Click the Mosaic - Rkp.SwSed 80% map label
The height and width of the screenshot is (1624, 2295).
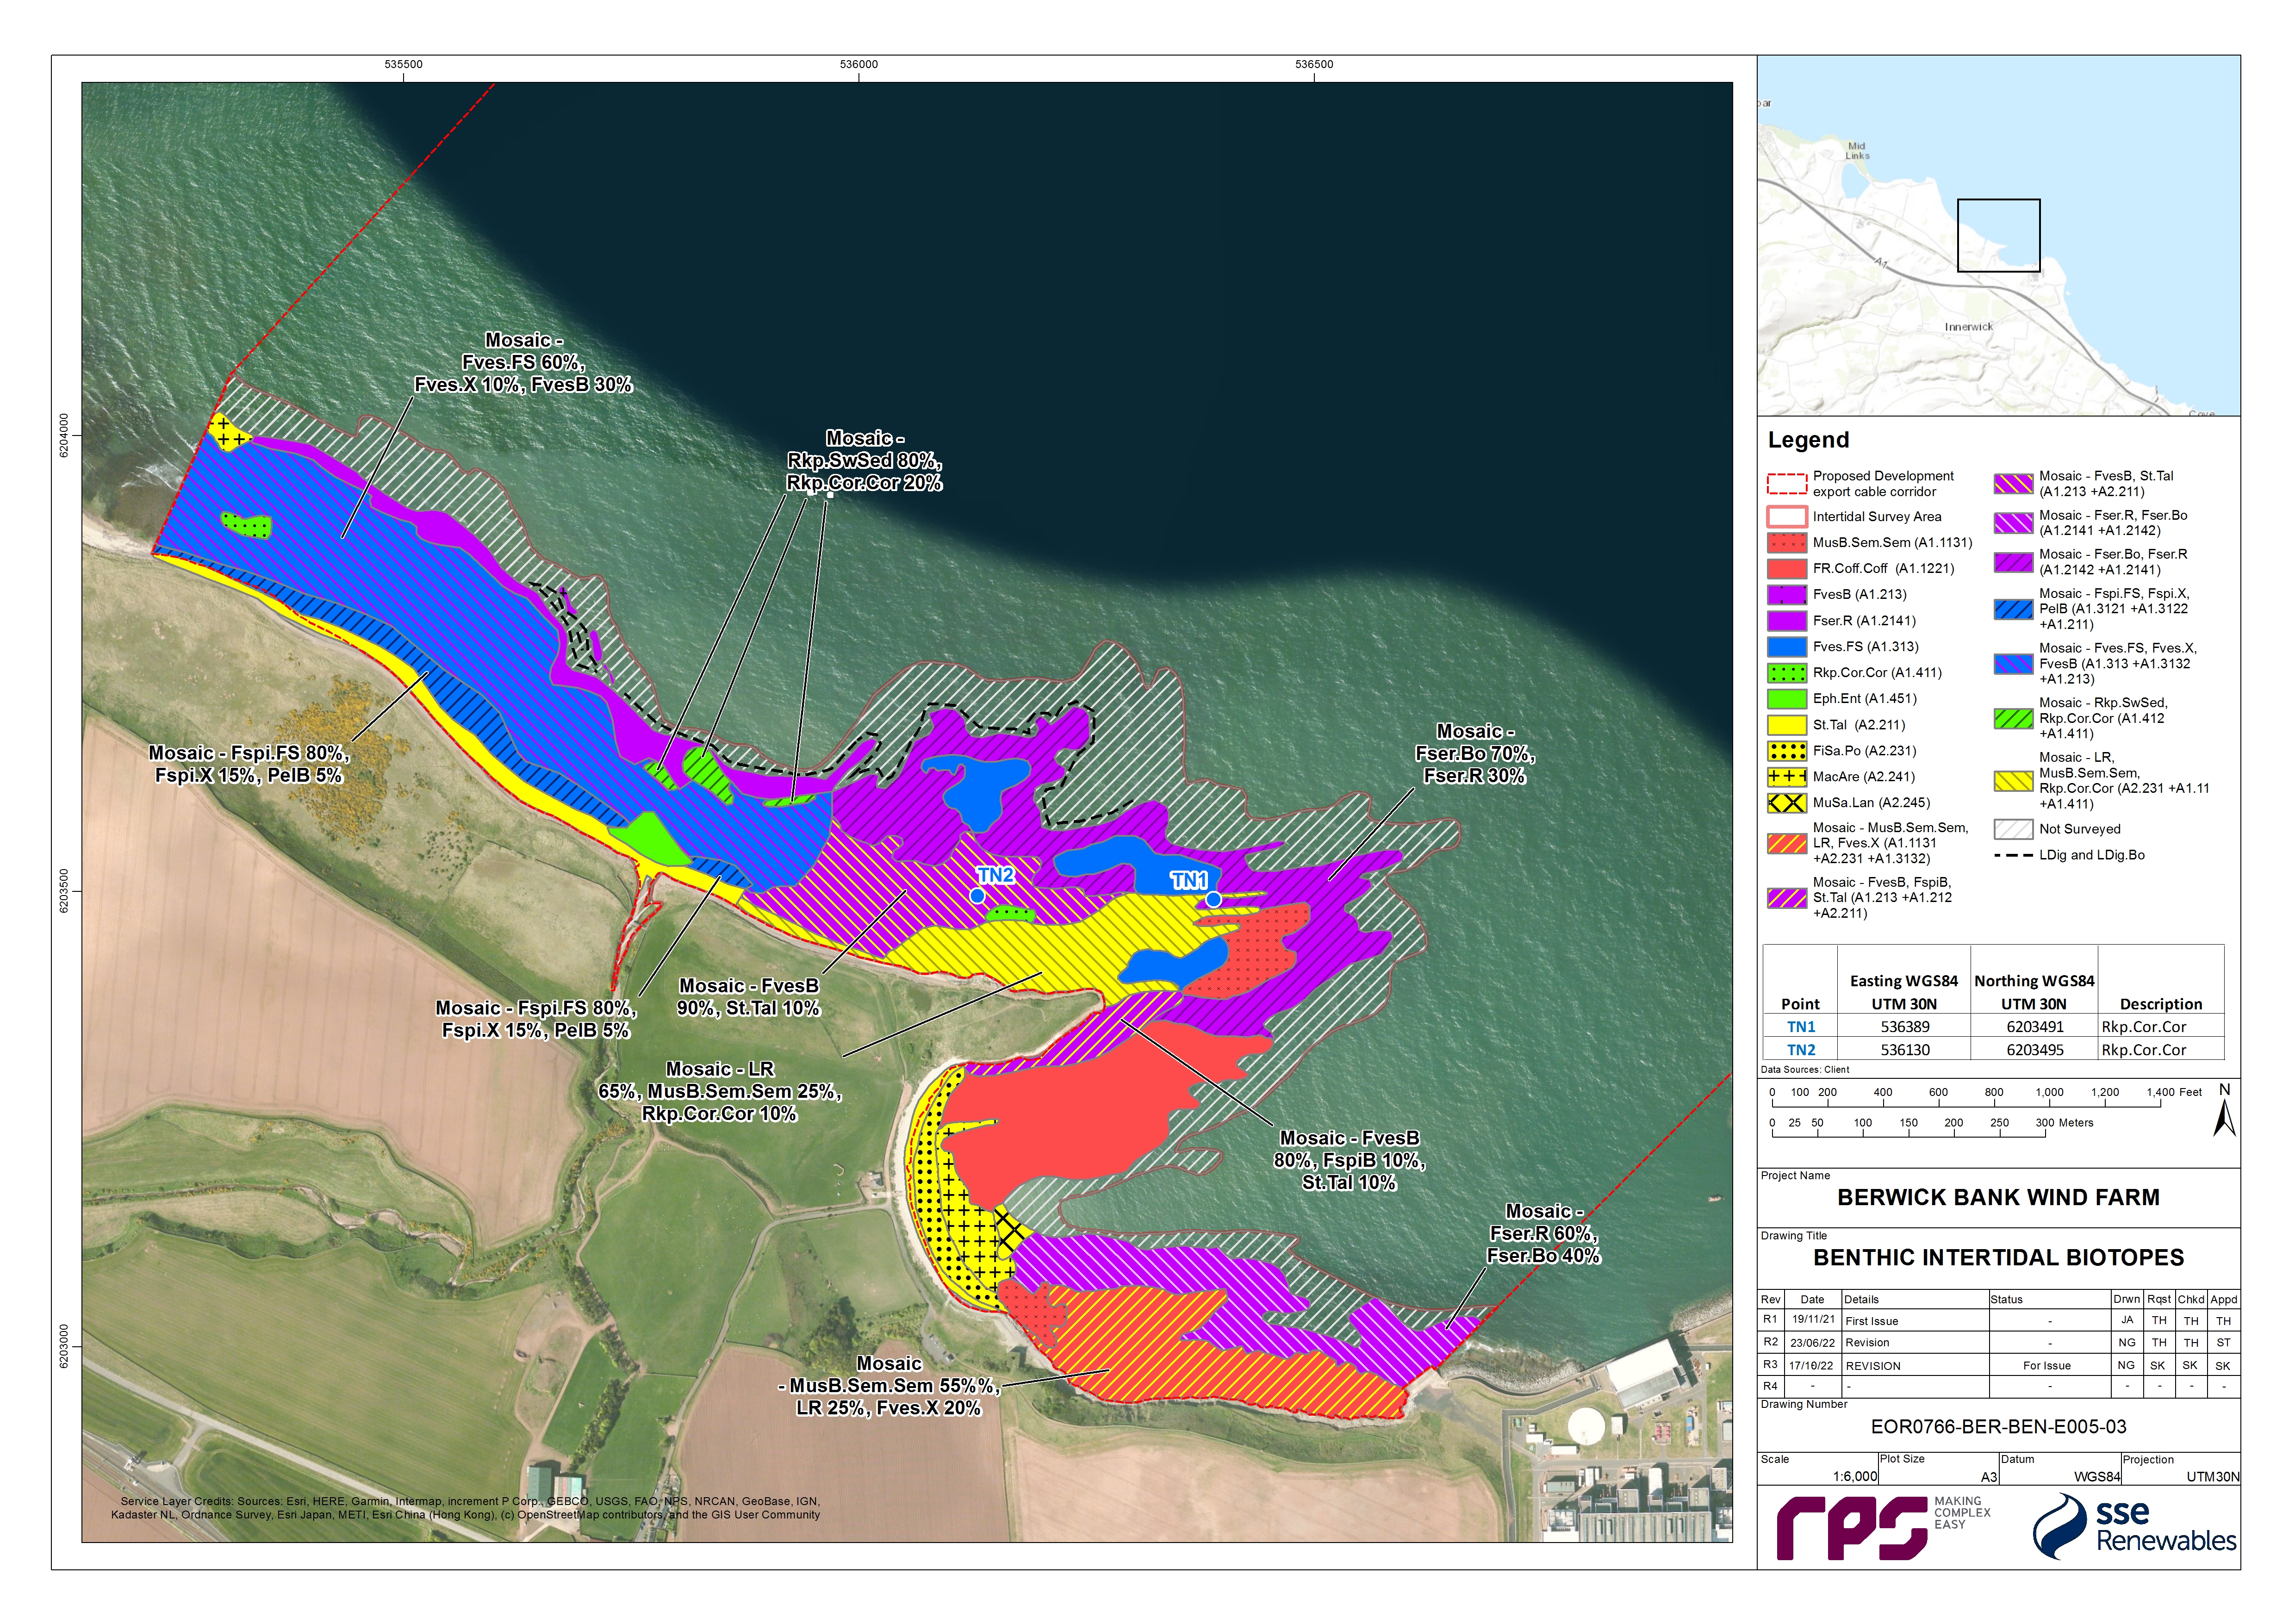pos(864,461)
